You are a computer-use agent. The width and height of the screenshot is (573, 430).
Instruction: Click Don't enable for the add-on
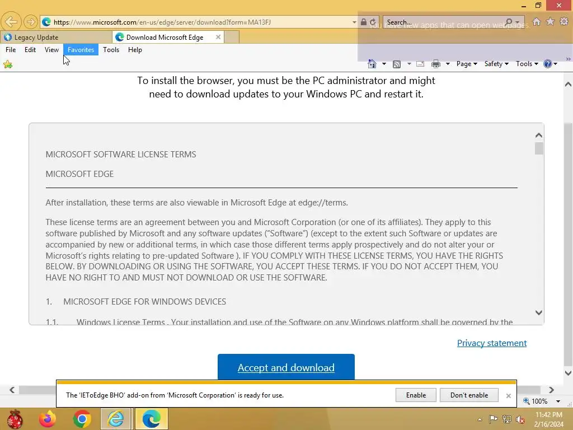469,395
